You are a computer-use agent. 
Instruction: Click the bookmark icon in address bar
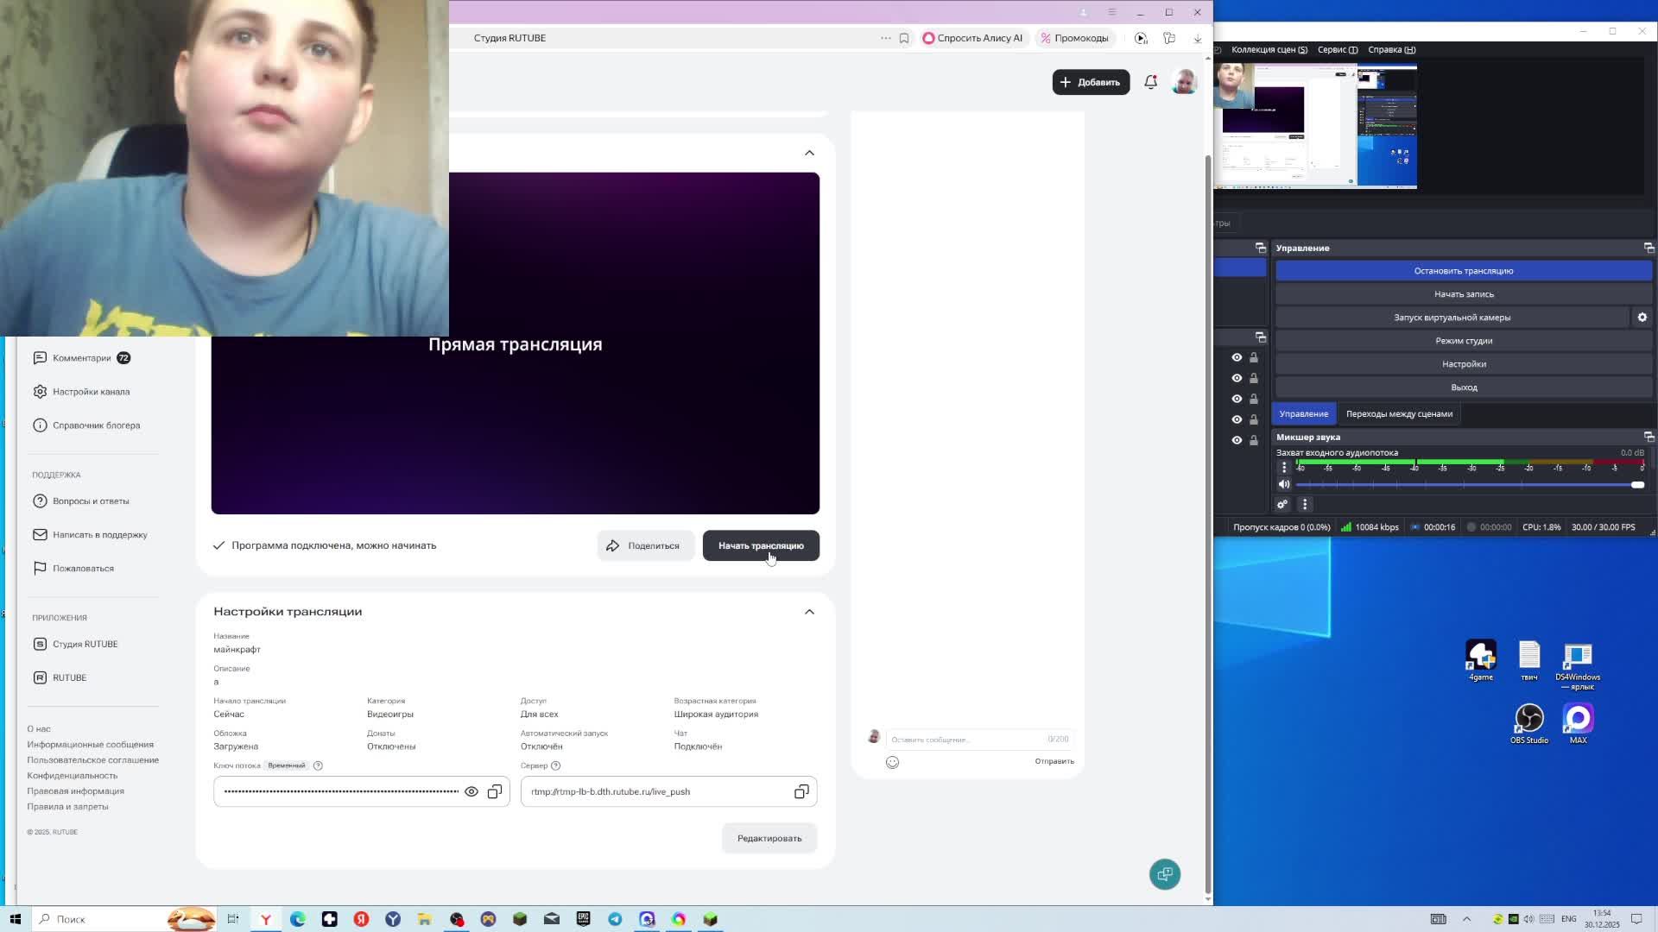[904, 38]
